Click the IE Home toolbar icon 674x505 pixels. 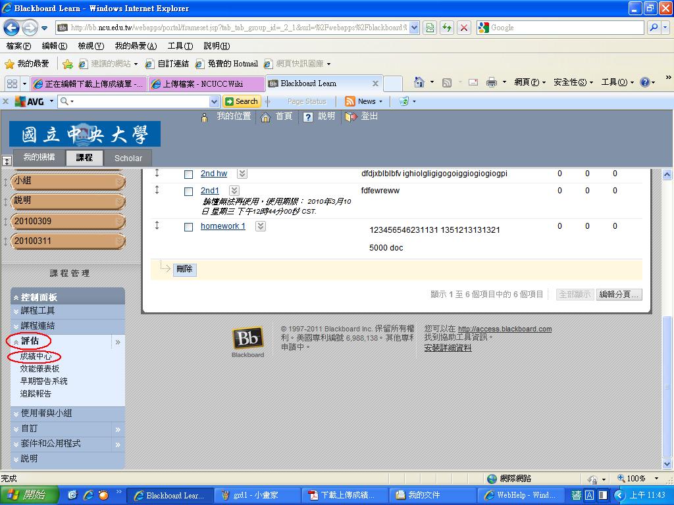coord(419,82)
